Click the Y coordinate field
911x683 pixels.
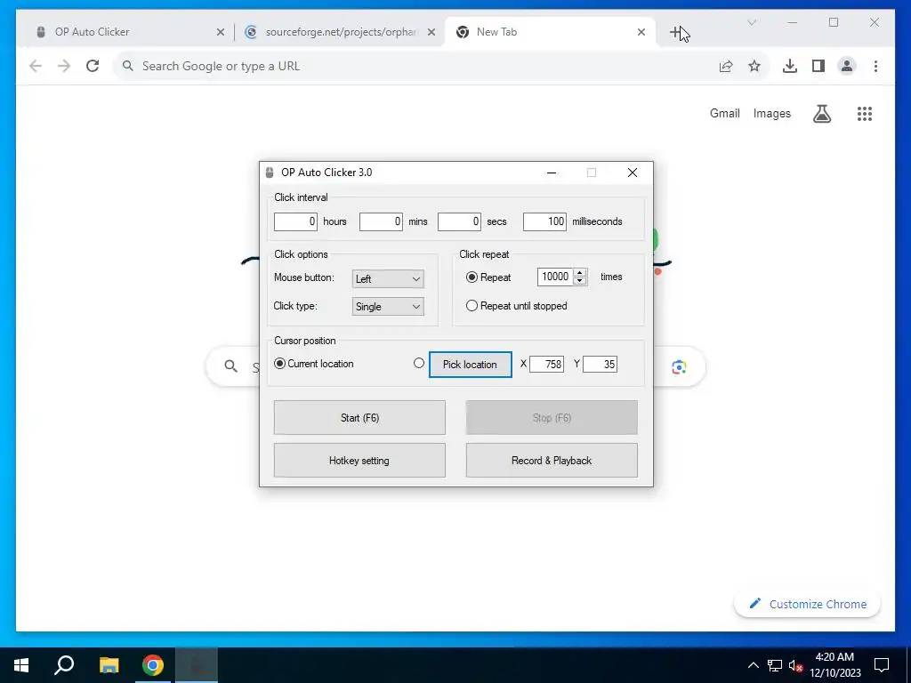[x=600, y=364]
